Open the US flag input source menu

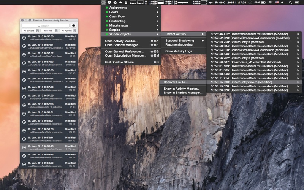(277, 2)
